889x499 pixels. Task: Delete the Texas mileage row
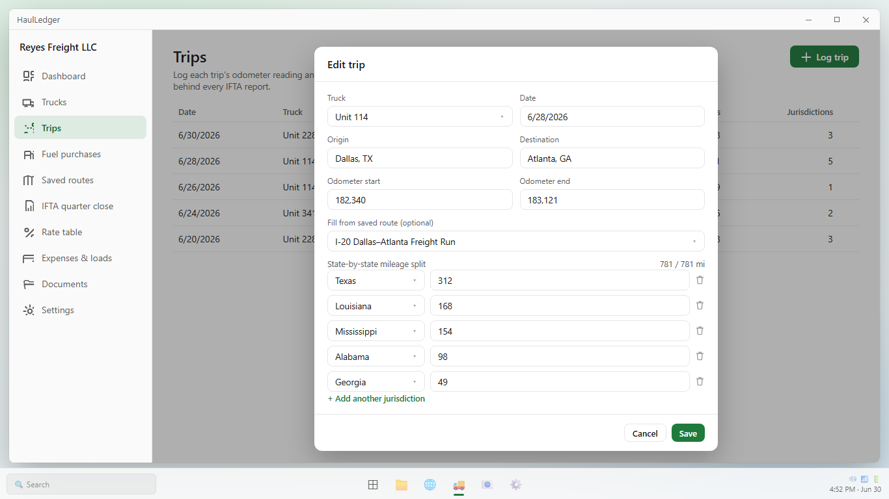(x=700, y=280)
